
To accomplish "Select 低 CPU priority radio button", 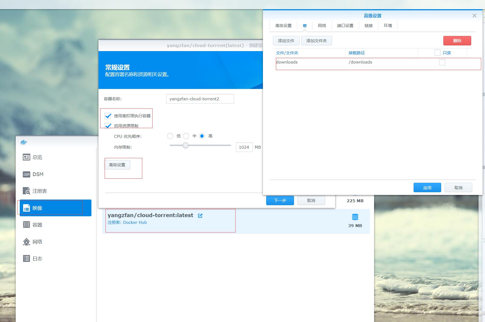I will (x=170, y=136).
